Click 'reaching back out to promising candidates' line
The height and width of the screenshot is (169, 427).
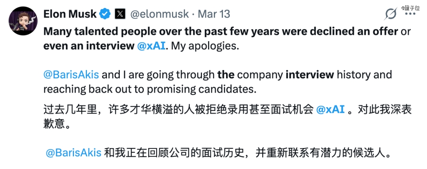coord(149,89)
